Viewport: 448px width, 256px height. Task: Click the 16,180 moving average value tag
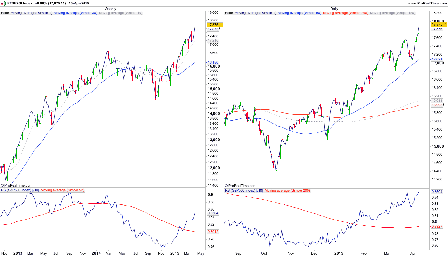tap(213, 62)
